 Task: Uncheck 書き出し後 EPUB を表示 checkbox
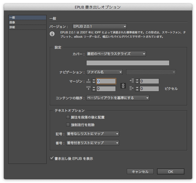(x=52, y=158)
